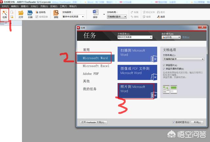Open the 工具(T) menu

[x=63, y=6]
